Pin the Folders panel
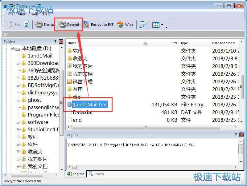 coord(56,42)
